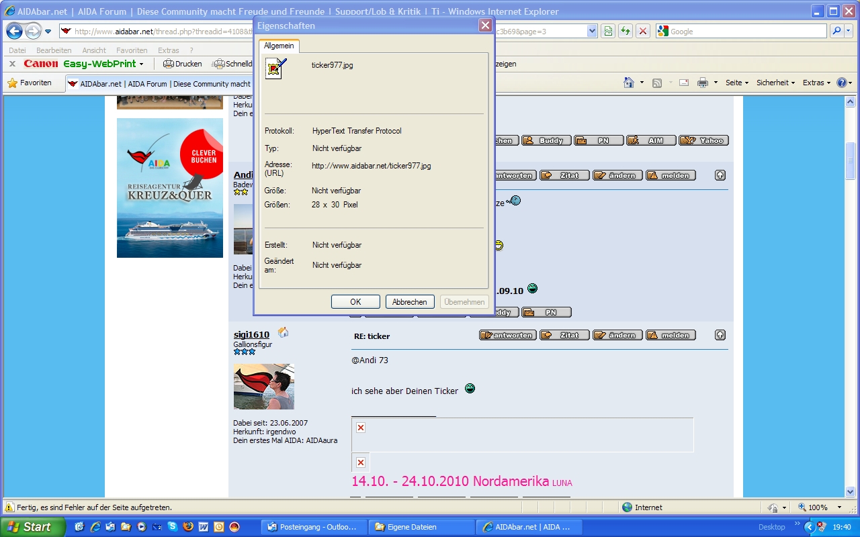Click OK in the Eigenschaften dialog

(355, 302)
